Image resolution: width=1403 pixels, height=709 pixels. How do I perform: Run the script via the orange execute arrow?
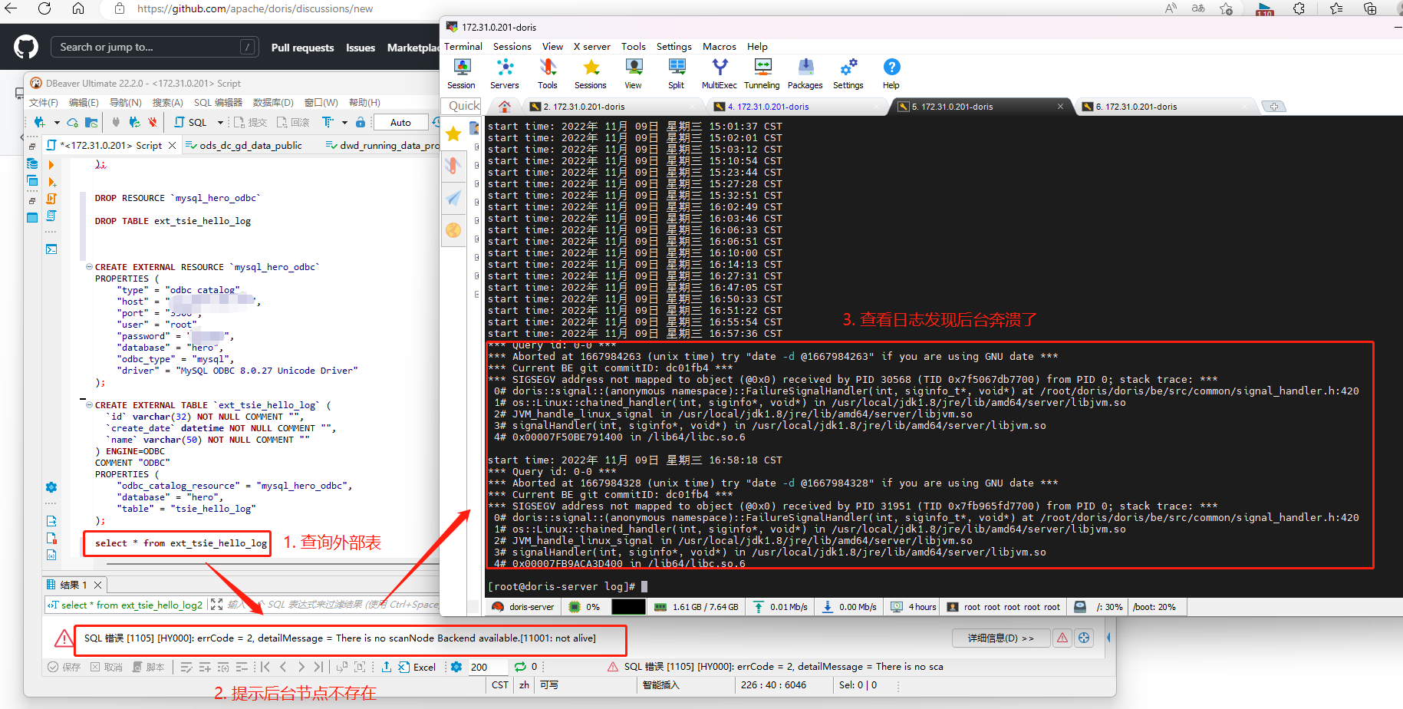tap(51, 163)
